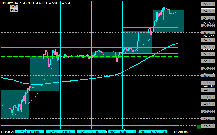Select the 2024.03.18 00:00 date label

click(x=30, y=132)
